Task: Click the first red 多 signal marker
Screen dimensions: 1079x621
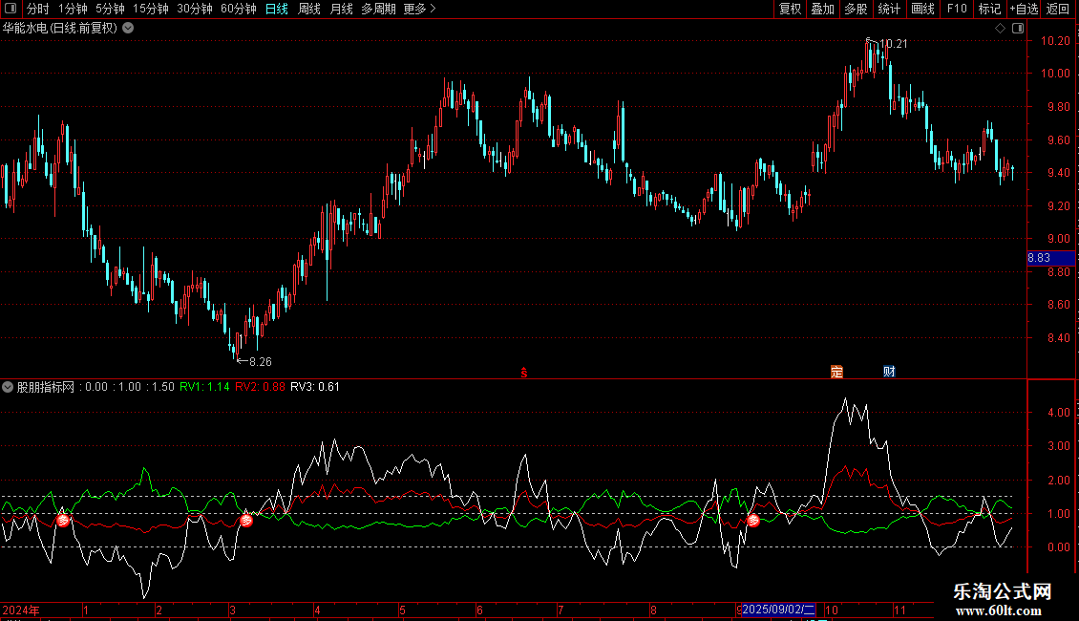Action: tap(63, 521)
